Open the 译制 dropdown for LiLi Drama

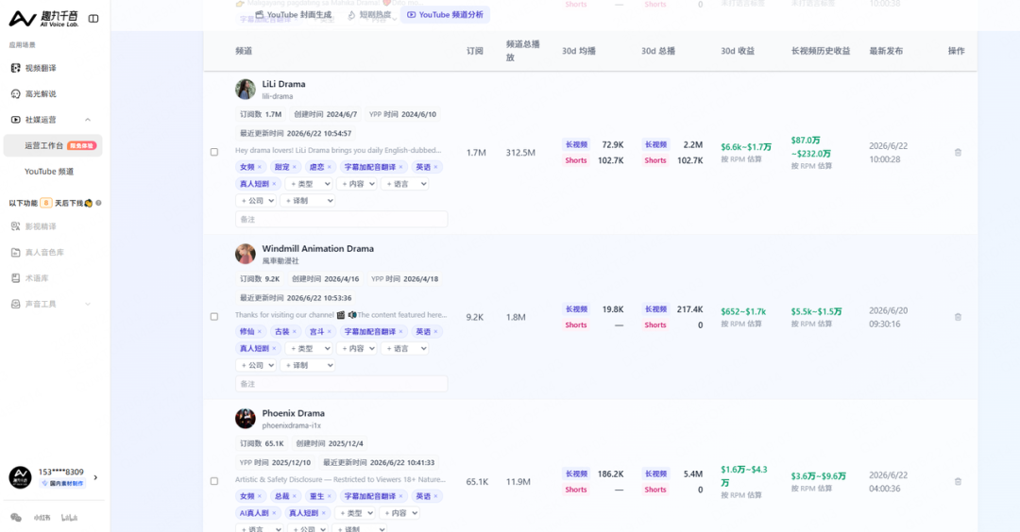coord(308,201)
